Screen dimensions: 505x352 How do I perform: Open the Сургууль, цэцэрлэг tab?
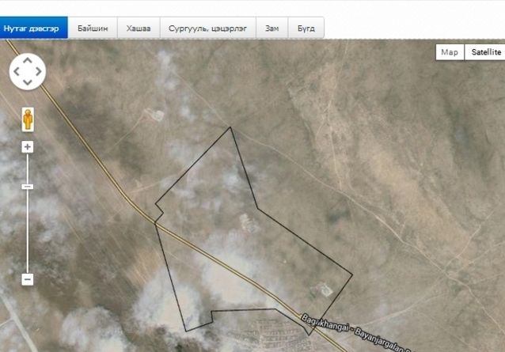tap(207, 28)
